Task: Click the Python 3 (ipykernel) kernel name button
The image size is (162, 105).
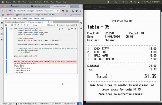Action: (66, 25)
